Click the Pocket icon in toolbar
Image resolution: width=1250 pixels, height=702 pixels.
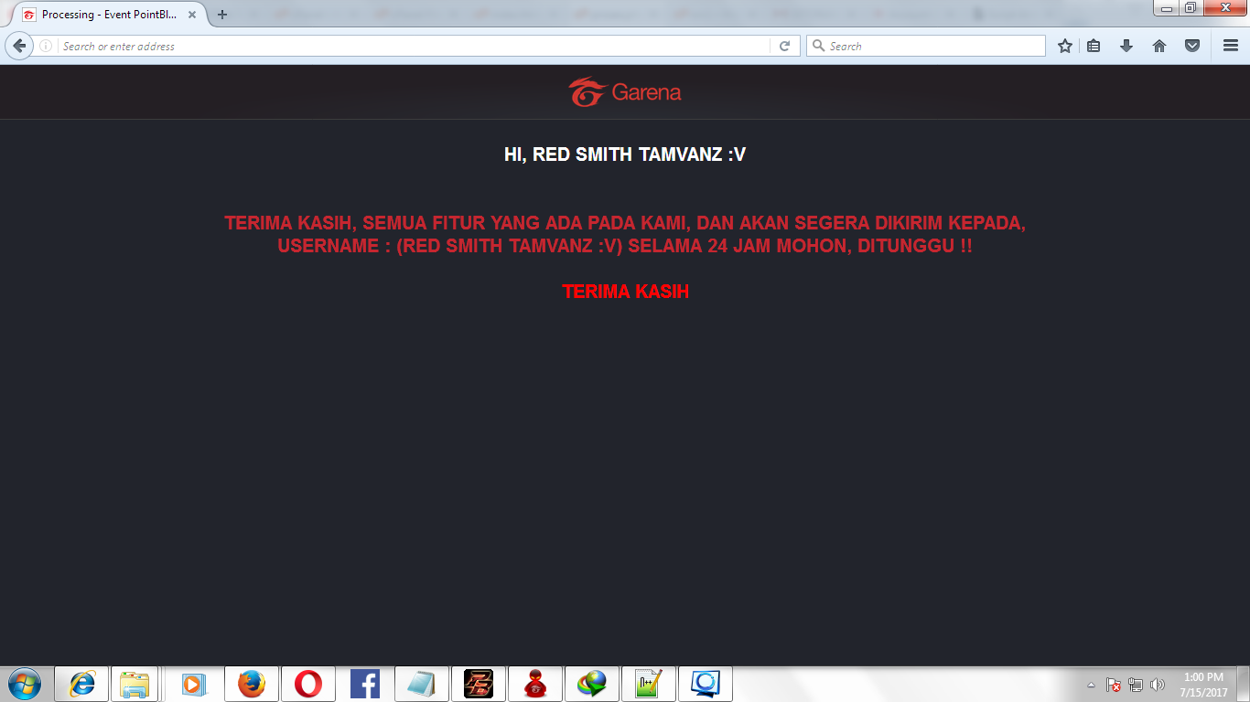(x=1192, y=46)
